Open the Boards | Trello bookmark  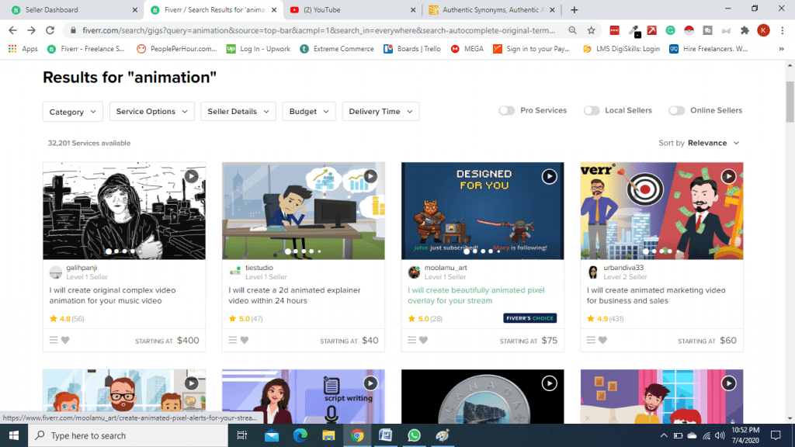point(413,49)
